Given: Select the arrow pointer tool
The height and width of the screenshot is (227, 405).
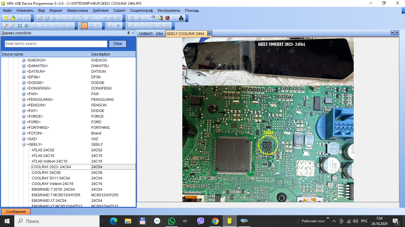Looking at the screenshot, I should [x=84, y=26].
